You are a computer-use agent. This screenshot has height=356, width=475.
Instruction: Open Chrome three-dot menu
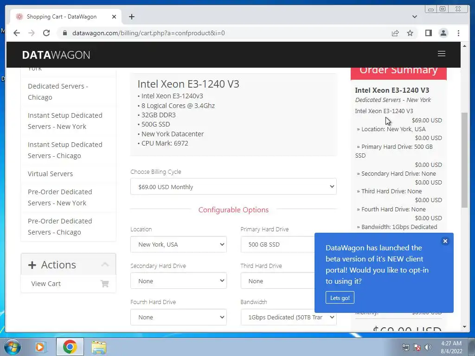click(x=458, y=33)
